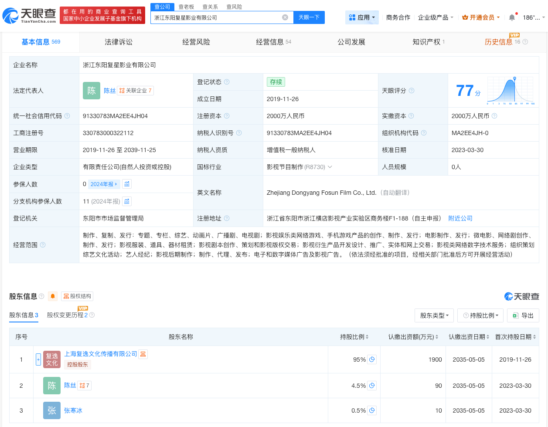Open the 股权变更历程 sub-tab

67,315
